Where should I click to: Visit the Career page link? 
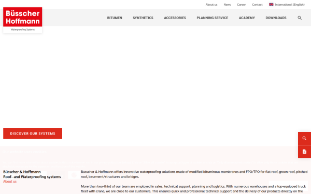pyautogui.click(x=242, y=5)
